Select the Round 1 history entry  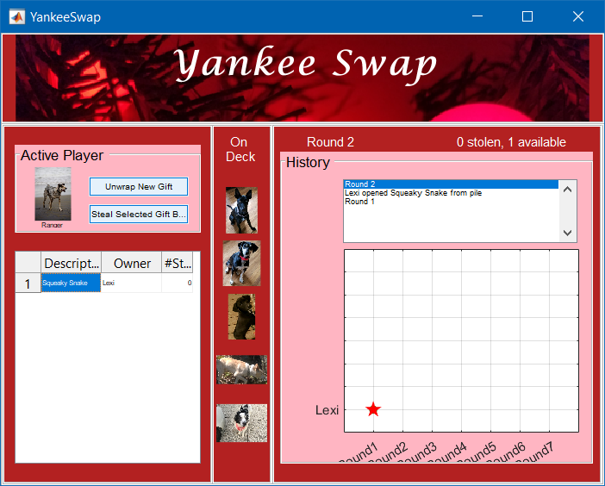pos(360,202)
